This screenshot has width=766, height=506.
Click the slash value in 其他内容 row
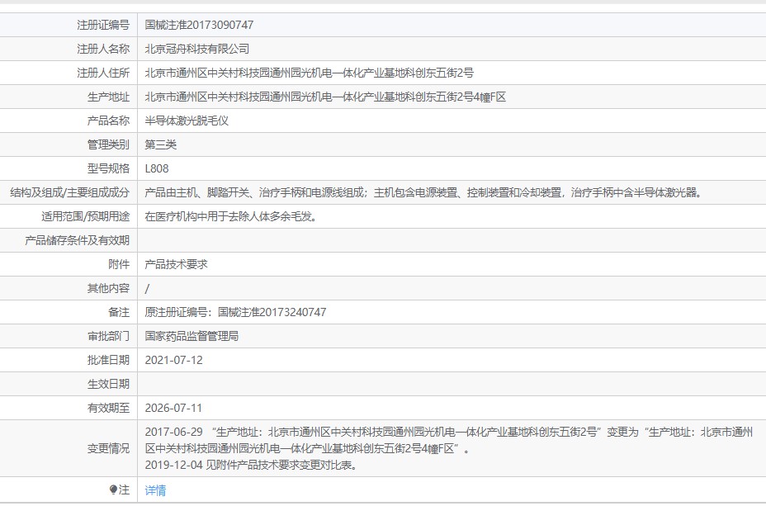(x=147, y=289)
